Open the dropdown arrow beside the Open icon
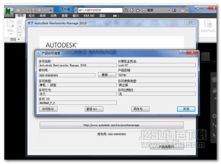221x164 pixels. tap(28, 10)
